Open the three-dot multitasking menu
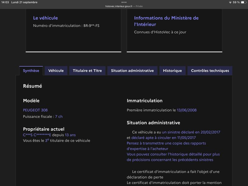Image resolution: width=248 pixels, height=186 pixels. pyautogui.click(x=124, y=2)
